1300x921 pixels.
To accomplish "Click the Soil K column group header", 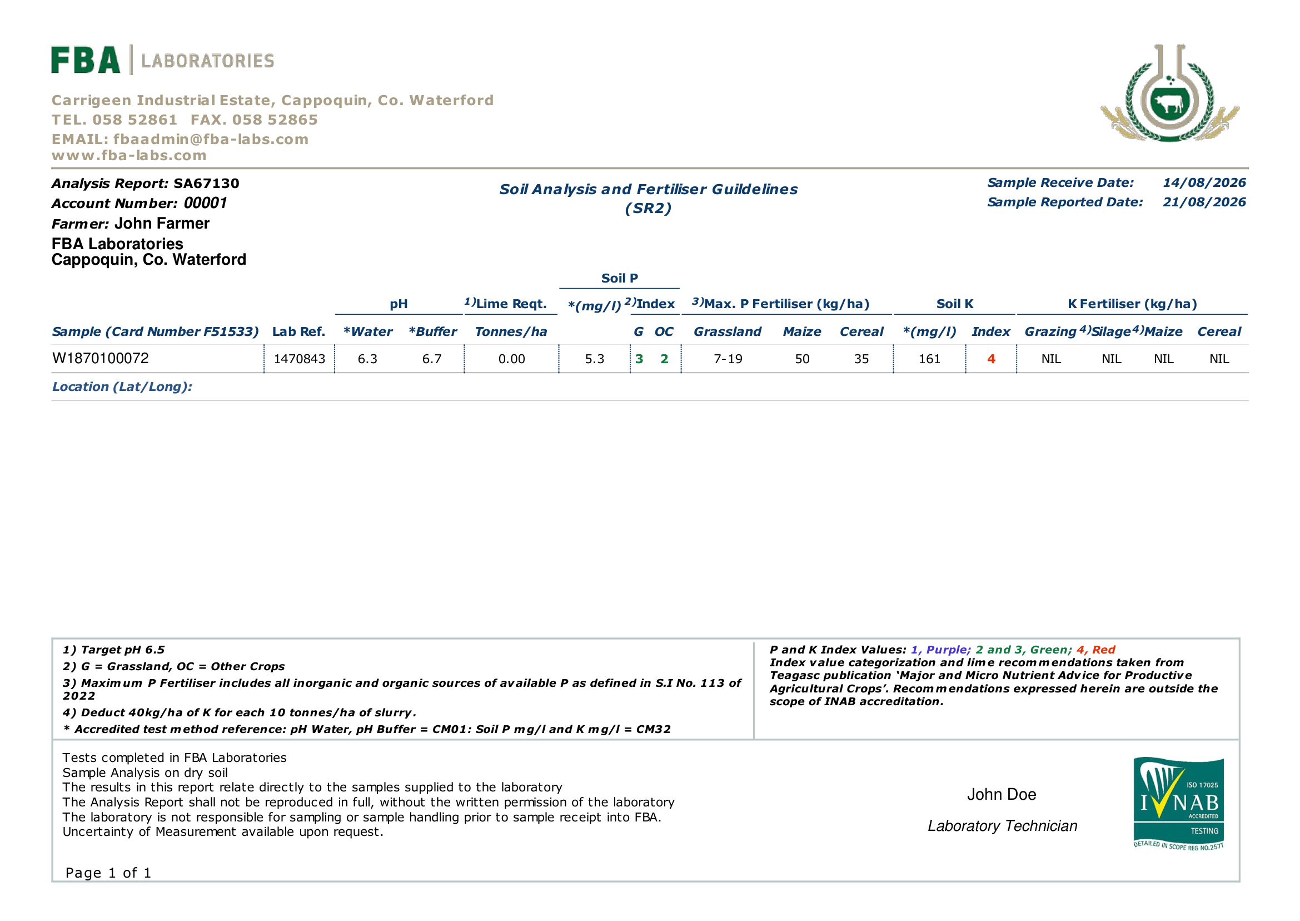I will click(x=955, y=304).
